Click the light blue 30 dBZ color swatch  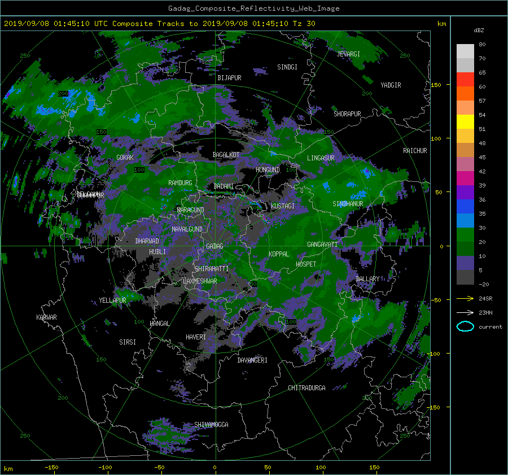[465, 220]
